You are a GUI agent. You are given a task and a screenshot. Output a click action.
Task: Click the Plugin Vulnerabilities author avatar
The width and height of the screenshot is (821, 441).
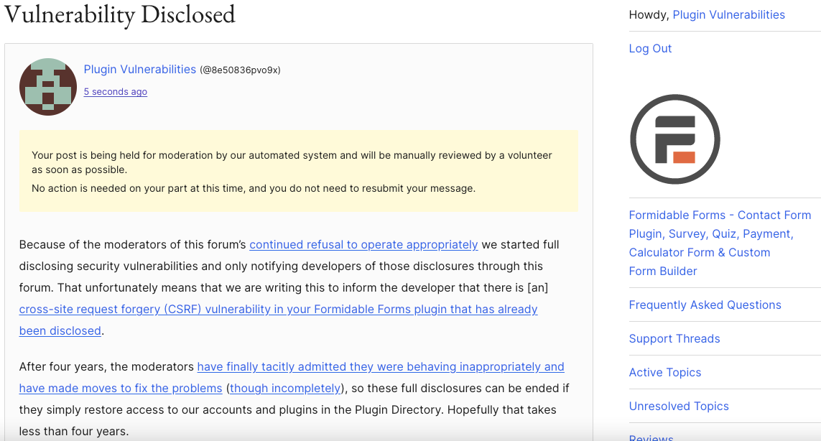point(48,87)
